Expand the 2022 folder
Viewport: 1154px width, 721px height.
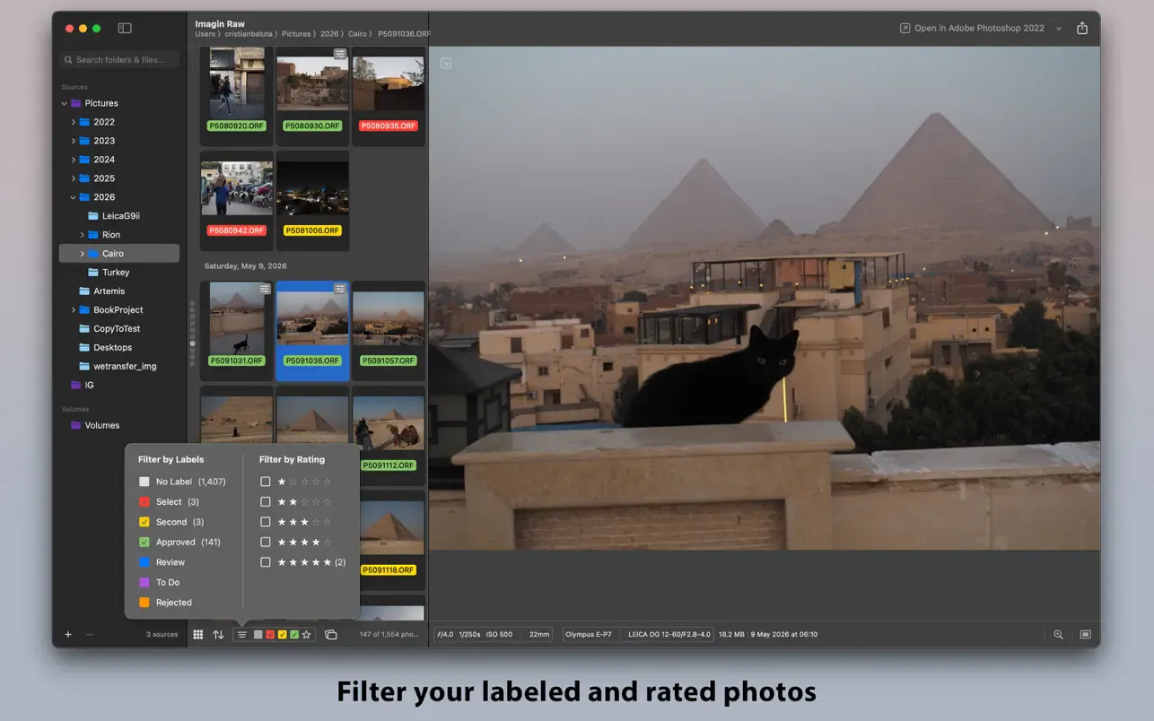coord(73,122)
